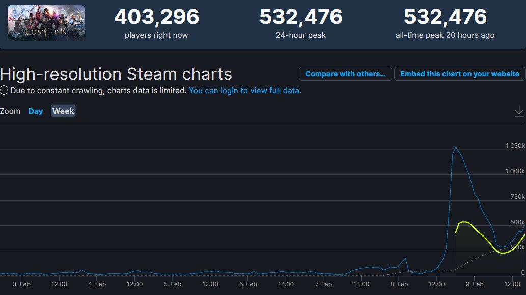Click the all-time peak 20 hours ago text

(x=445, y=35)
